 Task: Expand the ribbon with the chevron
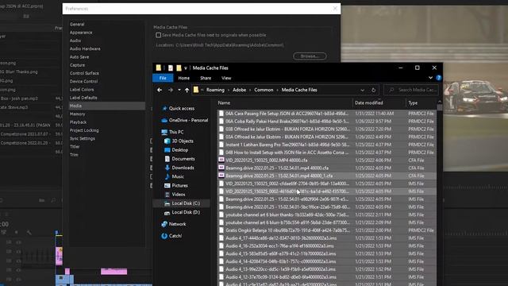coord(430,78)
